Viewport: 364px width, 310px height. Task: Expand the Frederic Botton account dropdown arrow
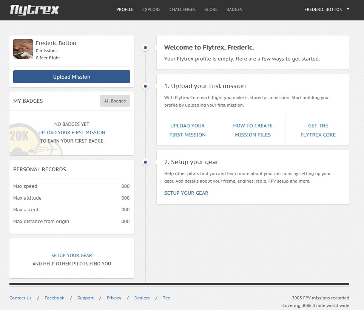tap(348, 9)
